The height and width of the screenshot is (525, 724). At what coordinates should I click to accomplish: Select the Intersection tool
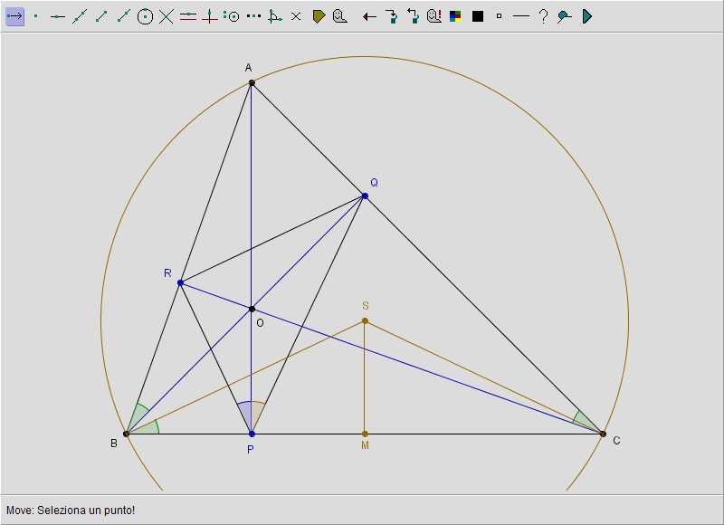[167, 16]
